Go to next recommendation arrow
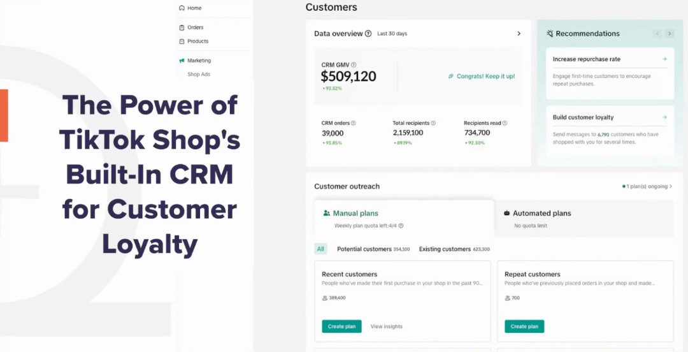 (670, 33)
